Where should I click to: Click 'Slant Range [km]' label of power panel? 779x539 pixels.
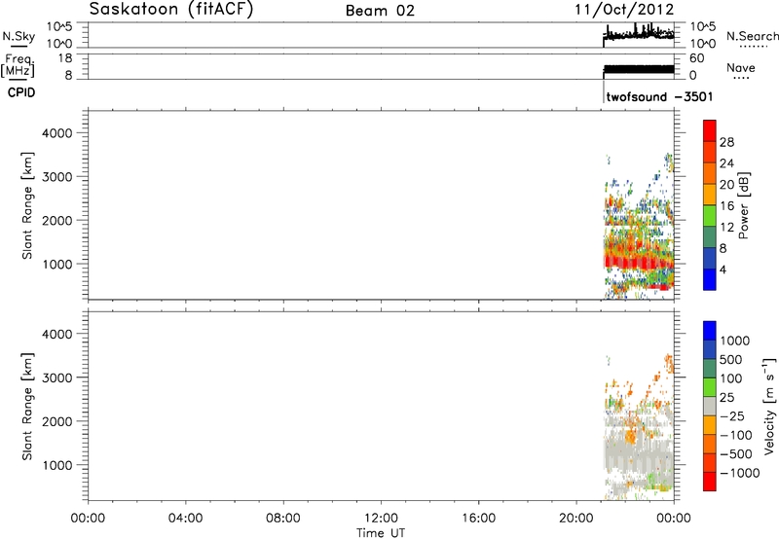[27, 205]
